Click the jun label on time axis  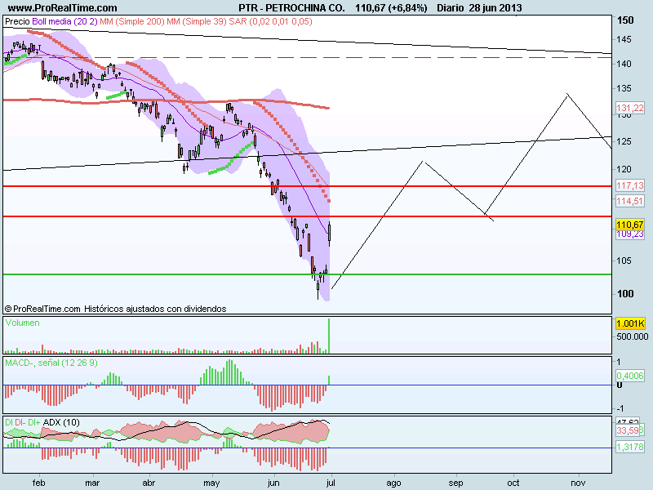[x=273, y=483]
